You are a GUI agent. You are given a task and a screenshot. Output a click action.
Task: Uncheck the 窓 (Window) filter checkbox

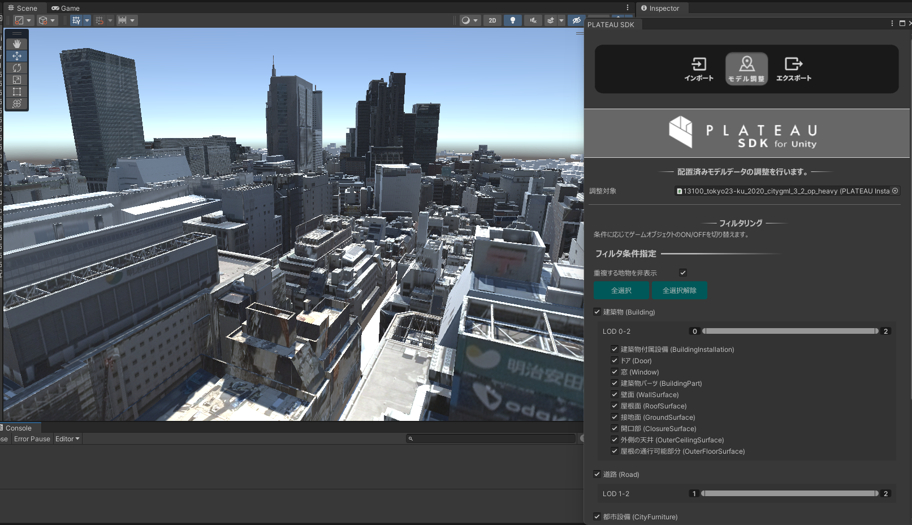(615, 372)
